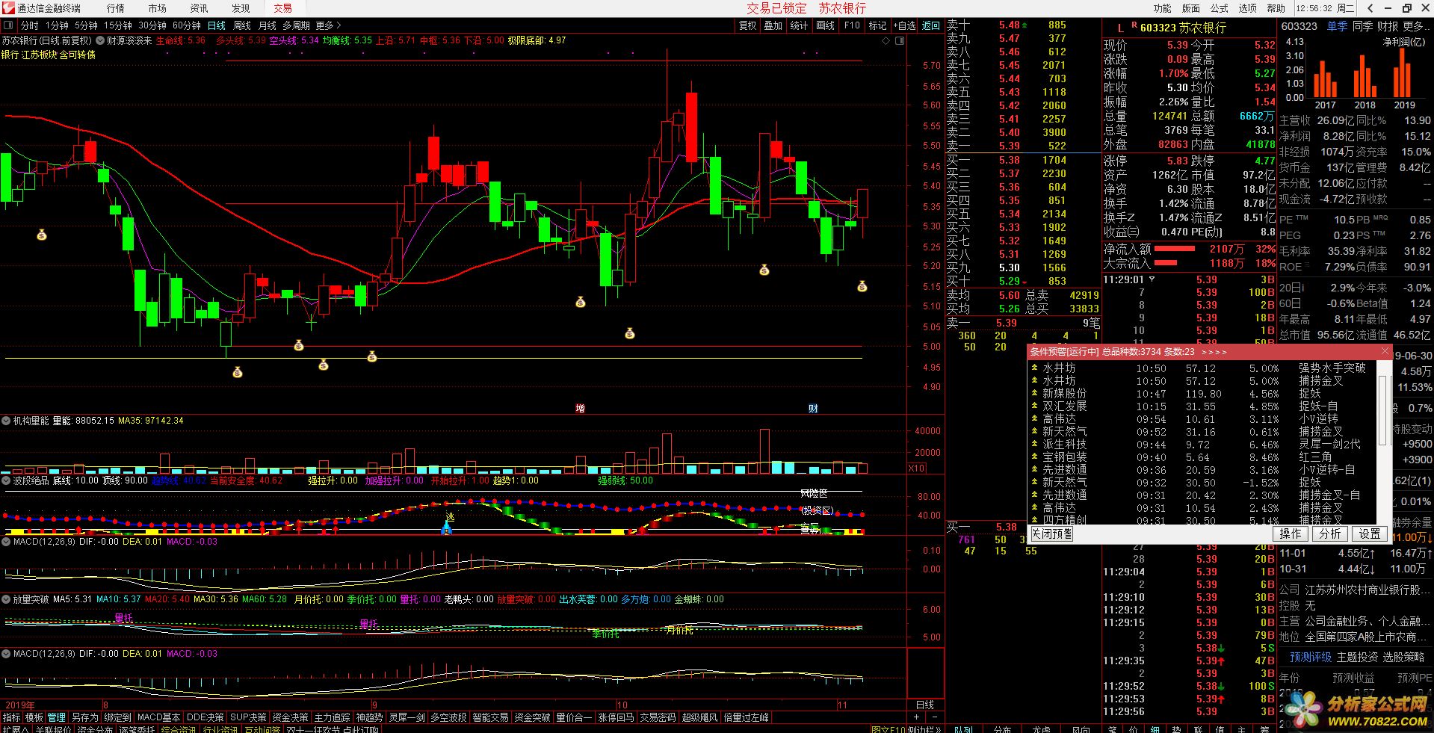Click the back arrow in title bar
The height and width of the screenshot is (733, 1434).
point(1370,8)
